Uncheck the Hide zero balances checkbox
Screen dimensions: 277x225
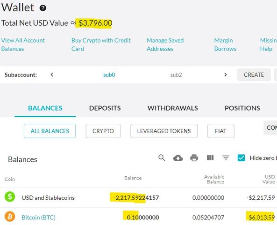click(241, 157)
